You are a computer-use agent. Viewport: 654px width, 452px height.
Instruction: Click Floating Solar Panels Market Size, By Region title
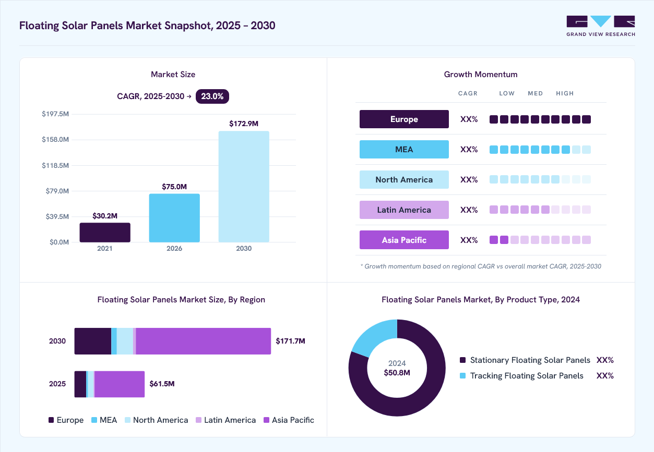(181, 300)
